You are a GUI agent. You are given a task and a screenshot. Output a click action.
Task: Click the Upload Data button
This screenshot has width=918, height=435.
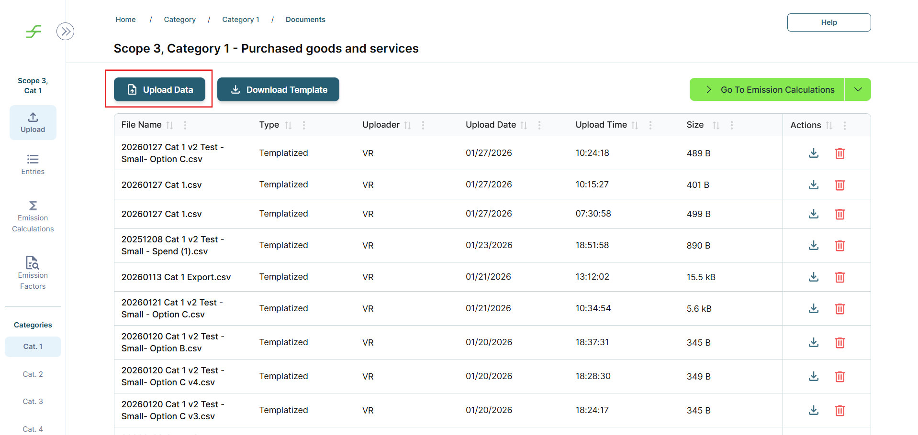point(159,90)
